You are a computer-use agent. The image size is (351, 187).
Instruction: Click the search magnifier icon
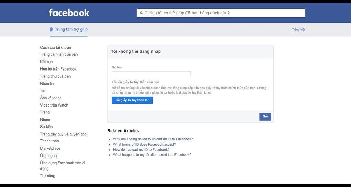click(x=141, y=13)
